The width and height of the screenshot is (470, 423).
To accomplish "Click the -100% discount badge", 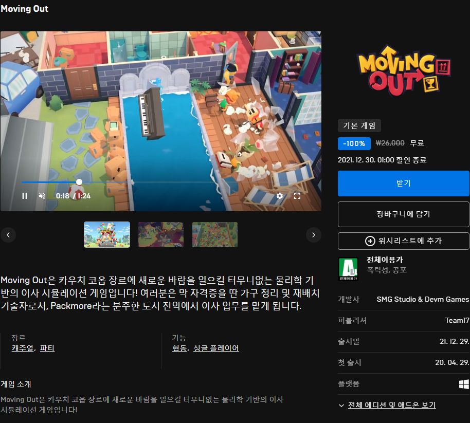I will click(354, 143).
